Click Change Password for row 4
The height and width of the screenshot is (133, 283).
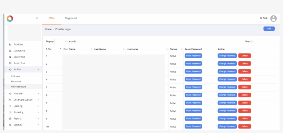(227, 79)
